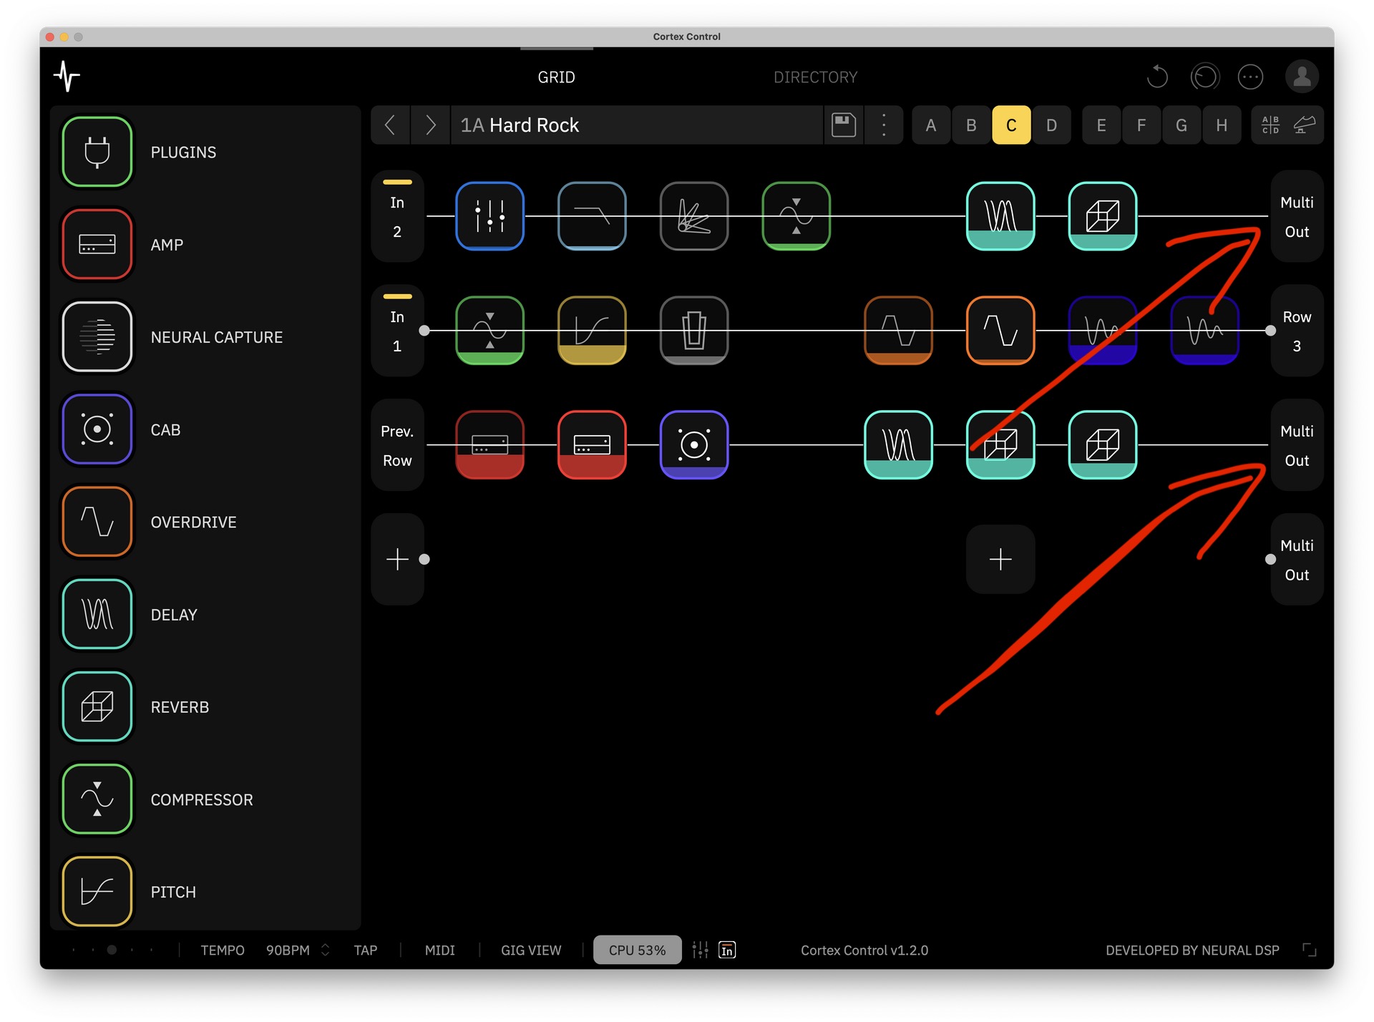Switch to the GRID tab
The height and width of the screenshot is (1022, 1374).
[556, 77]
